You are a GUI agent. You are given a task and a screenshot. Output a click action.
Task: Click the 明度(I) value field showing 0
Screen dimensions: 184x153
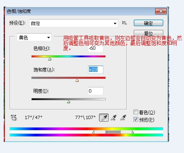coord(96,91)
